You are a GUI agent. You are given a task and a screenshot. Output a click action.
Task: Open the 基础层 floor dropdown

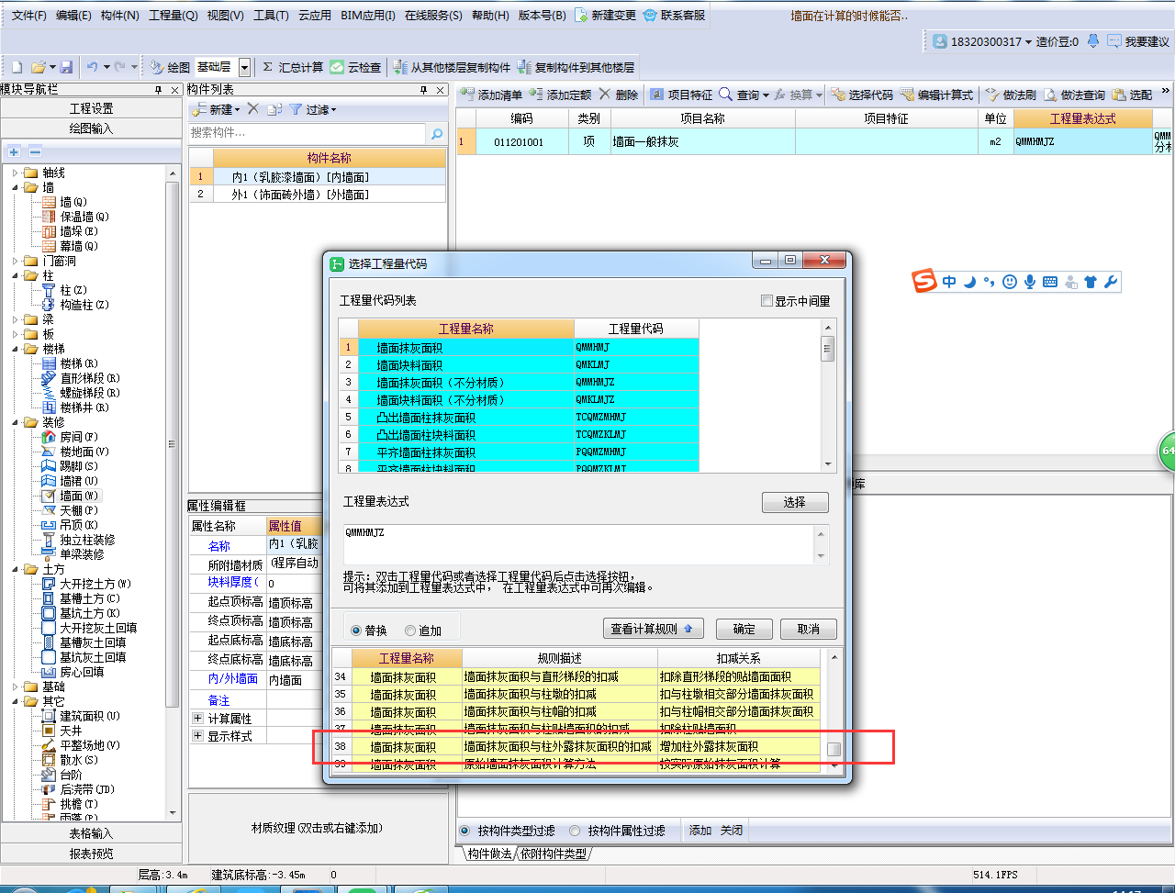pos(244,68)
